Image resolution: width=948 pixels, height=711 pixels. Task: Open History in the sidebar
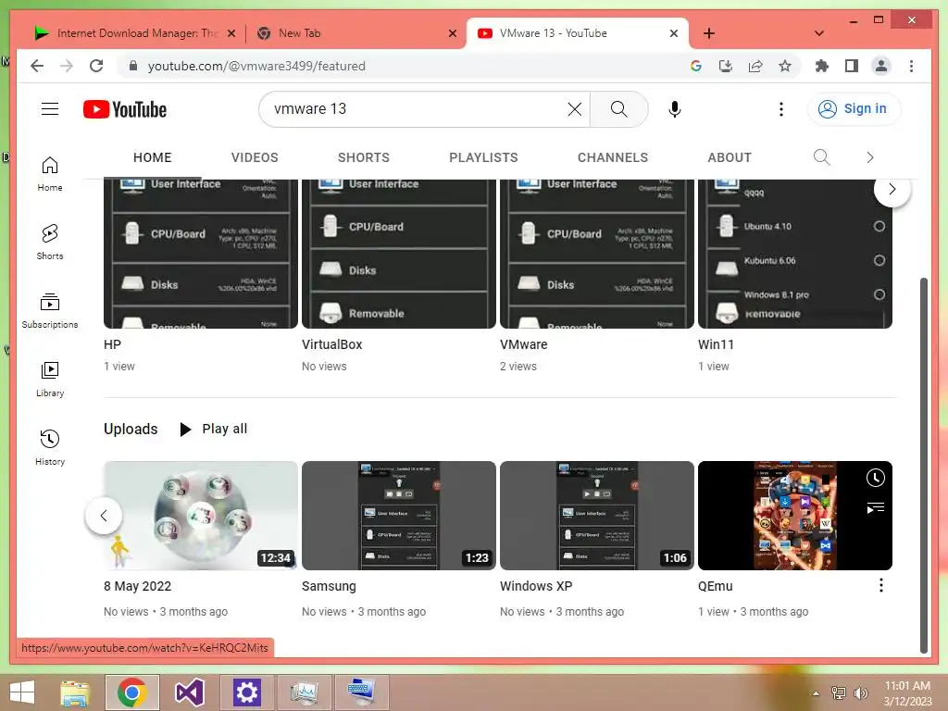(50, 447)
